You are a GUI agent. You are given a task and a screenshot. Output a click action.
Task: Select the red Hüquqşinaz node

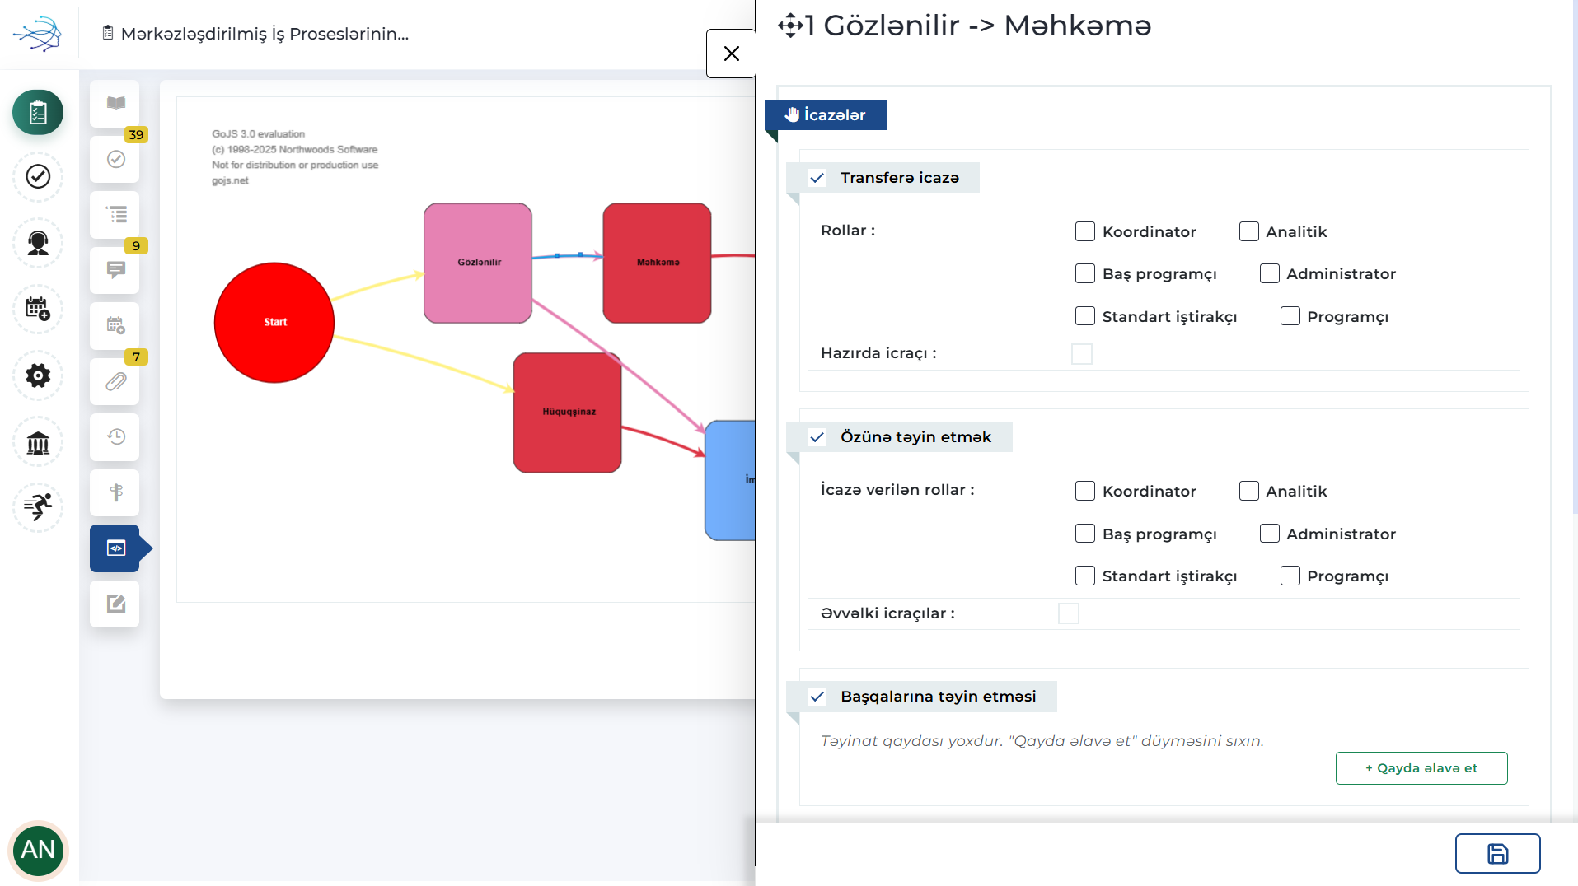point(568,413)
